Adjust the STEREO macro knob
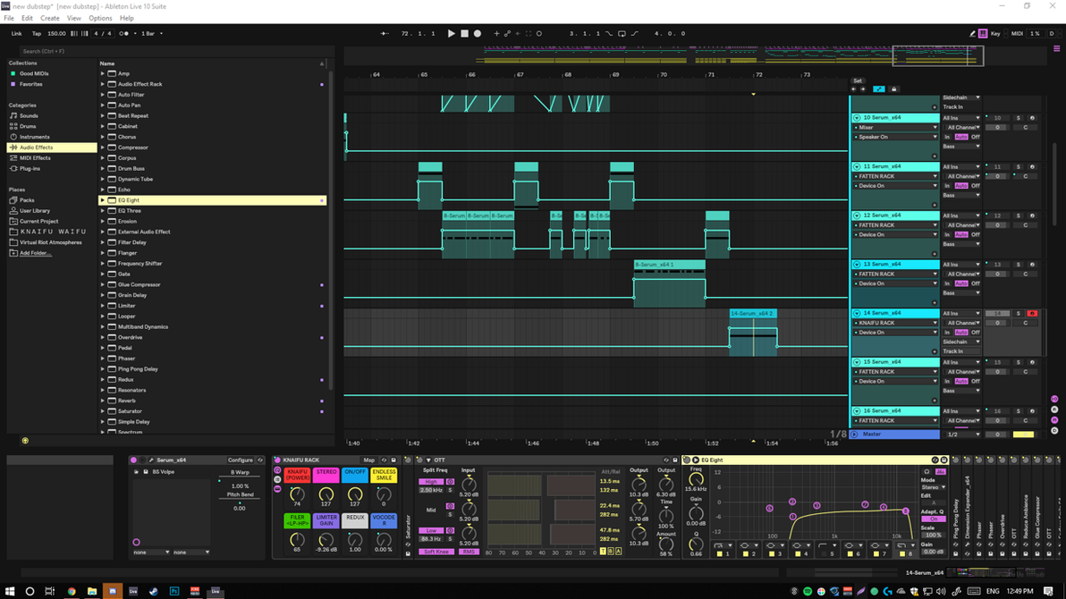Screen dimensions: 1066x599 tap(326, 494)
